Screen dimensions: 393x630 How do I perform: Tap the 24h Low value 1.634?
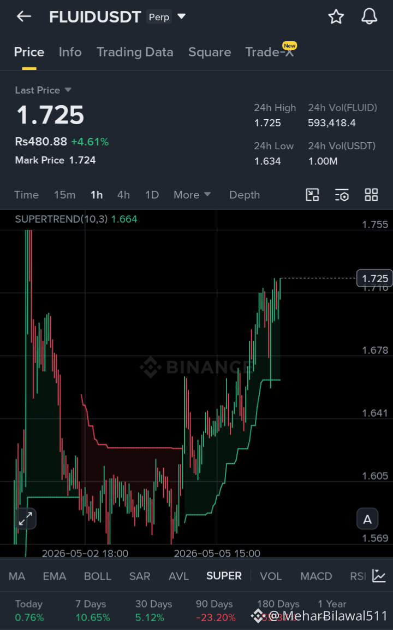[x=267, y=161]
